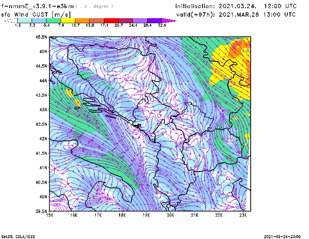309x239 pixels.
Task: Click legend value "20.7"
Action: pos(119,25)
